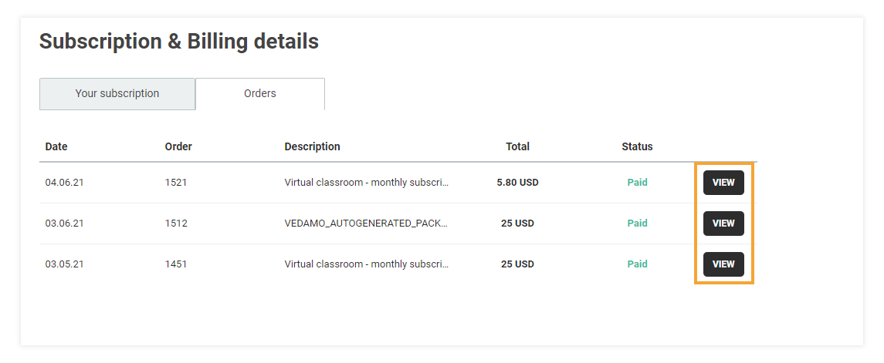Image resolution: width=884 pixels, height=363 pixels.
Task: View order 1521 details
Action: pos(723,183)
